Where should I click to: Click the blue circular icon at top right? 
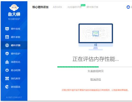click(x=128, y=7)
